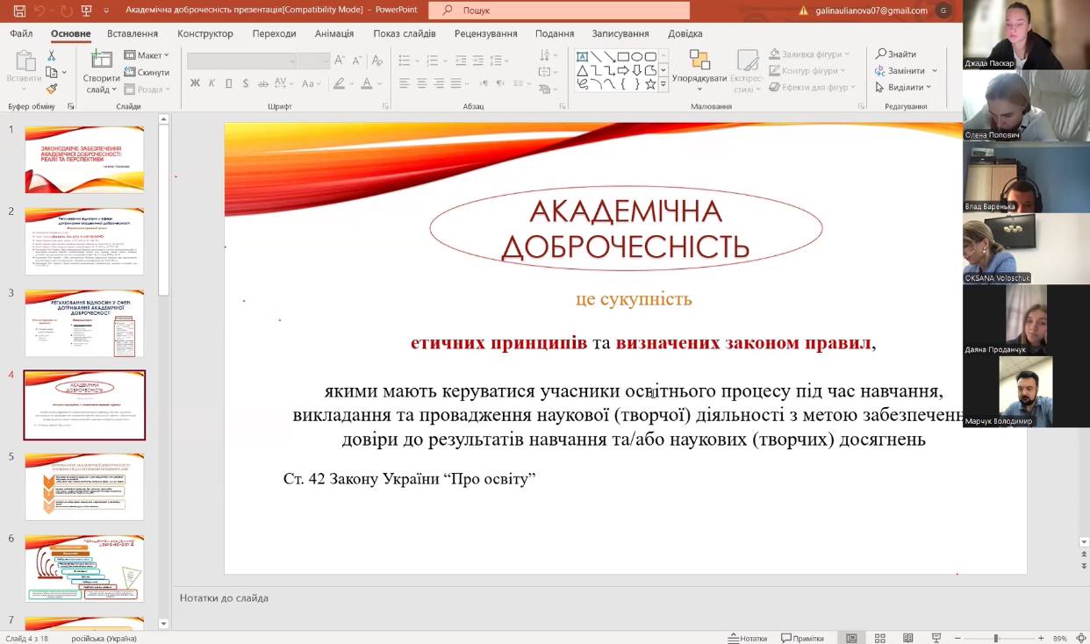
Task: Expand the Layout (Макет) dropdown
Action: tap(147, 55)
